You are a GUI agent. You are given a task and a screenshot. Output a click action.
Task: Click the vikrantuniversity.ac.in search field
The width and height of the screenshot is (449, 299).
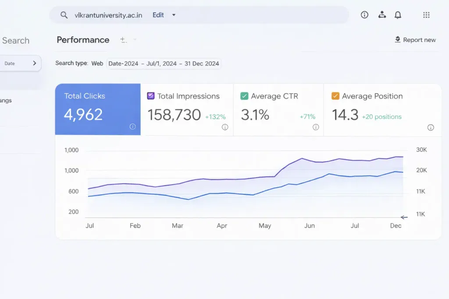coord(108,15)
